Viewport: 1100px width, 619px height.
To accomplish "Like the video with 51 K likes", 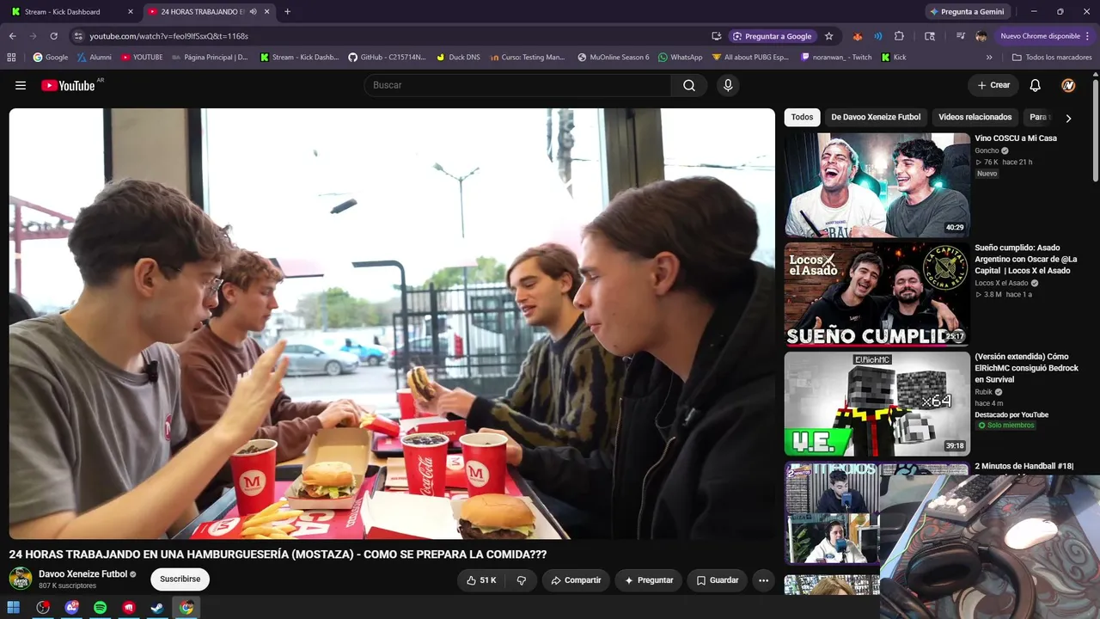I will (x=481, y=580).
